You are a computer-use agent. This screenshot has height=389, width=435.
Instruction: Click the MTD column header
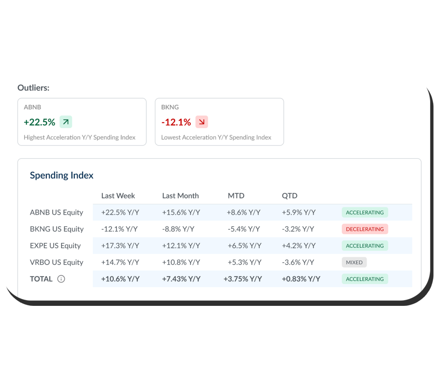coord(236,196)
